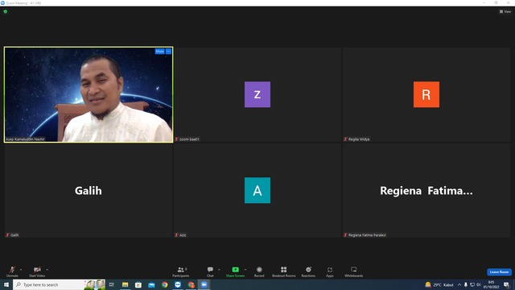
Task: Click the zoom baa01 name label
Action: (189, 139)
